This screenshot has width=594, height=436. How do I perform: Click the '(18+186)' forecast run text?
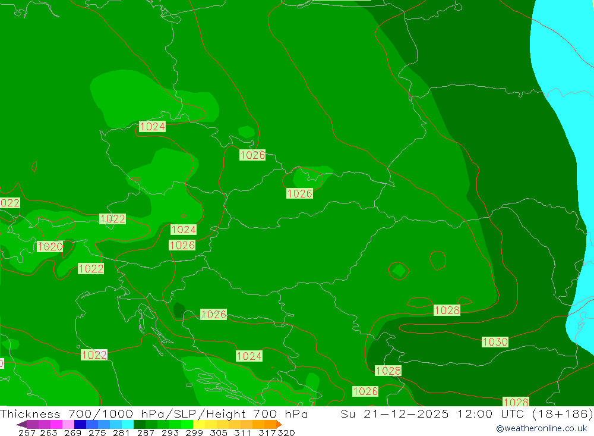point(563,413)
